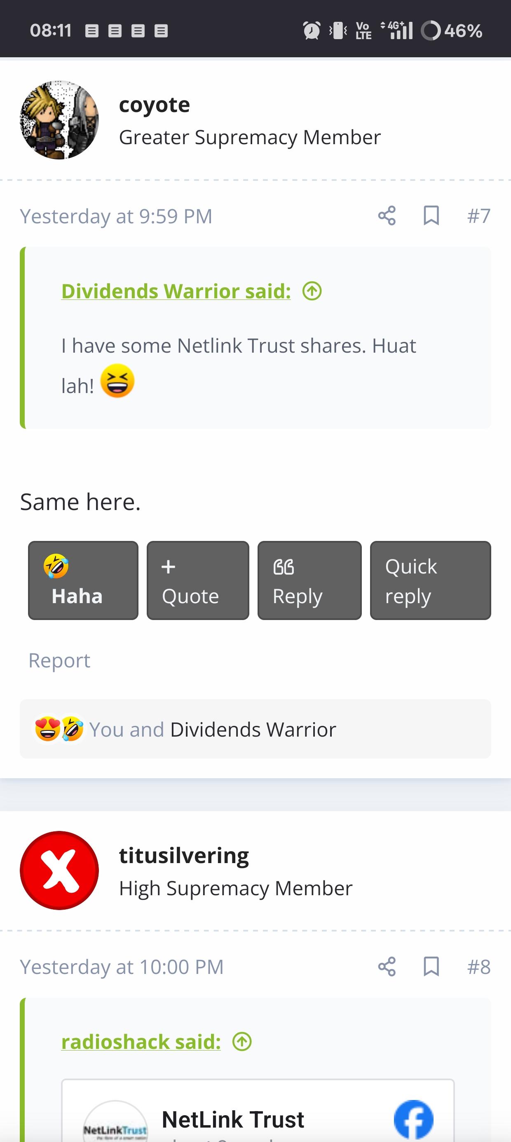Report coyote's post
511x1142 pixels.
coord(59,660)
